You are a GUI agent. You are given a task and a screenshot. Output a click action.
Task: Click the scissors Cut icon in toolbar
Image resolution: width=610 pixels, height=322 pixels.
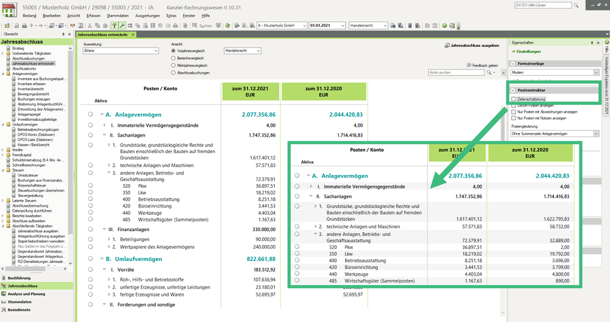click(90, 25)
